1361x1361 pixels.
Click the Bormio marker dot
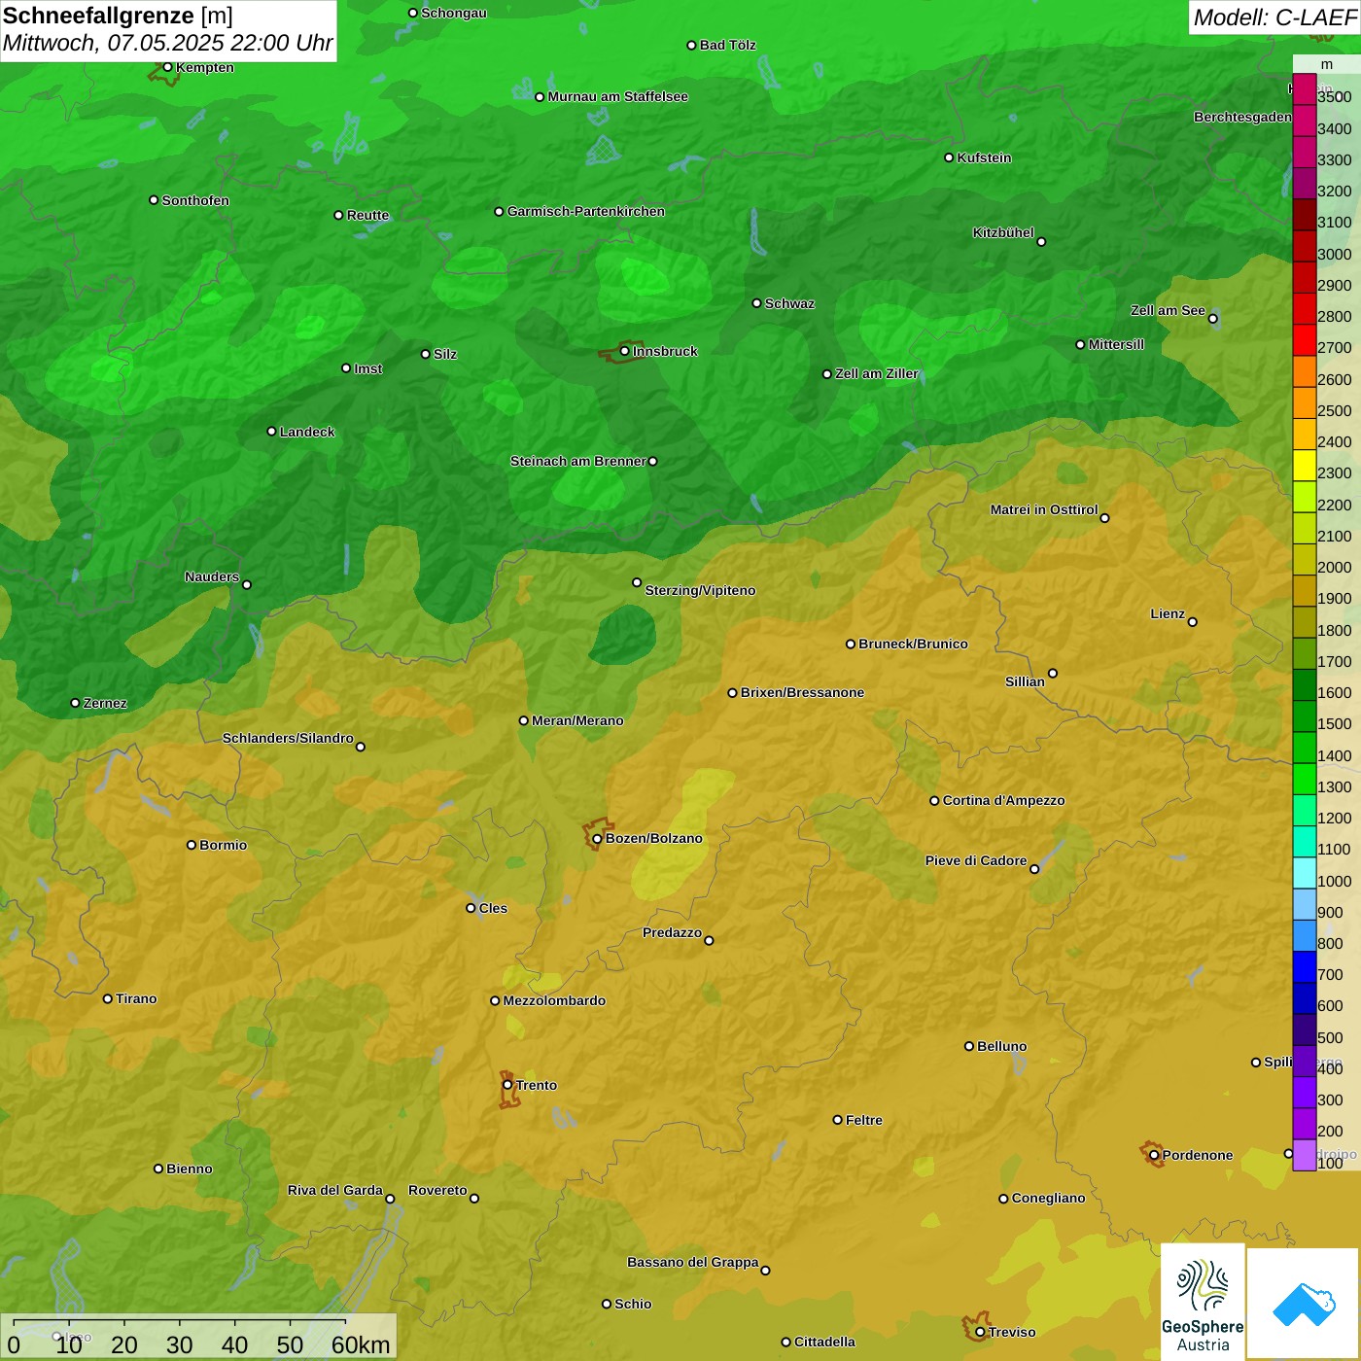[192, 845]
